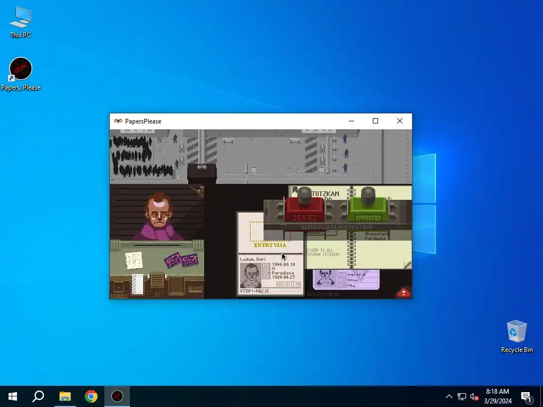Screen dimensions: 543x407
Task: Click passport expiry date 1984.04.27
Action: pyautogui.click(x=283, y=277)
